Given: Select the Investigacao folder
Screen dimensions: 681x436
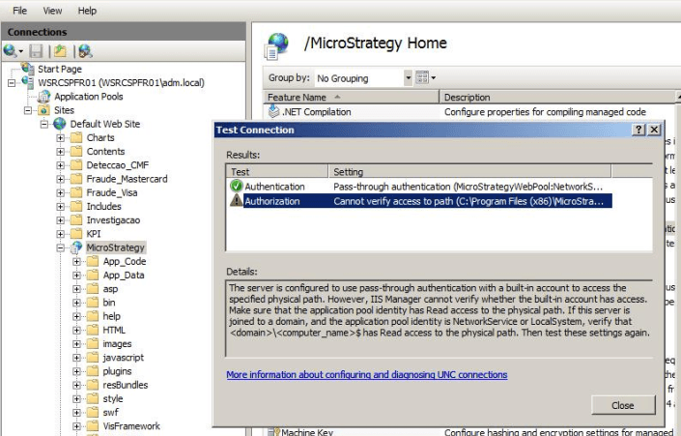Looking at the screenshot, I should [x=113, y=220].
